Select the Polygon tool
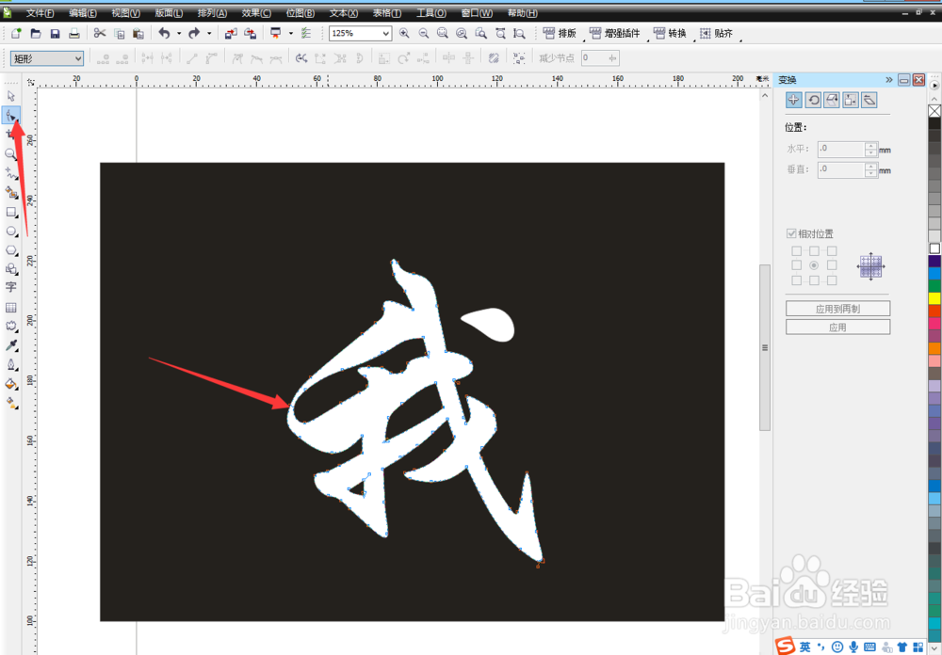 click(10, 250)
